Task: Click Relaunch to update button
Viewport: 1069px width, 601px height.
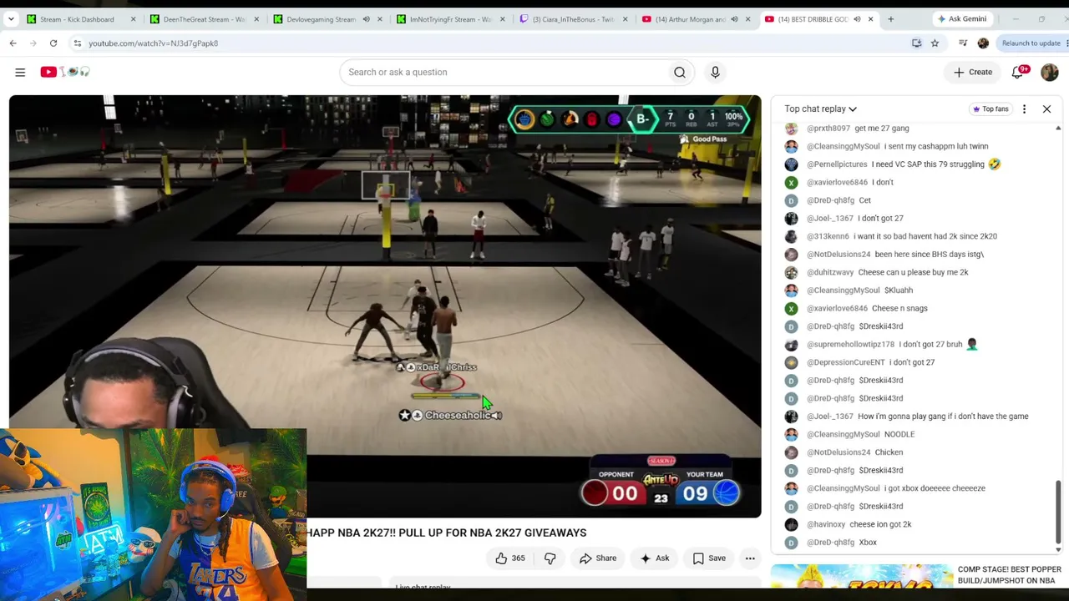Action: [1031, 43]
